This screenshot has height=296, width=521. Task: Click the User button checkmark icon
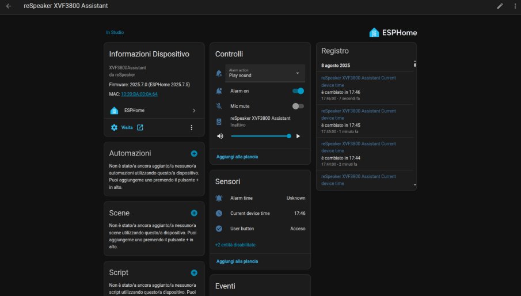(219, 229)
